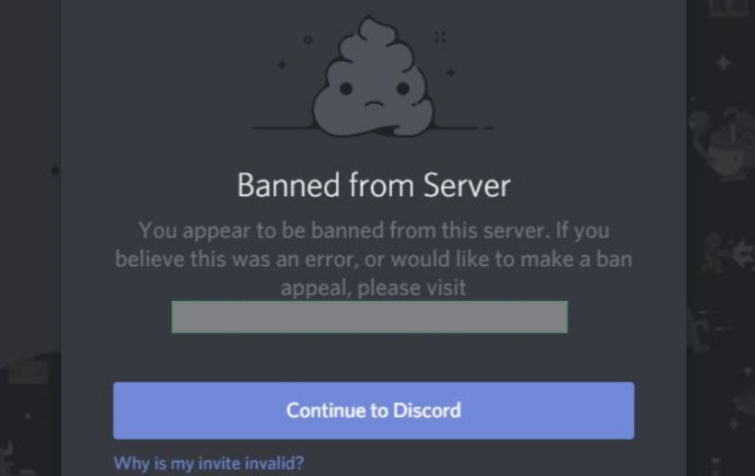Click the sad poop illustration
The width and height of the screenshot is (755, 476).
(373, 77)
